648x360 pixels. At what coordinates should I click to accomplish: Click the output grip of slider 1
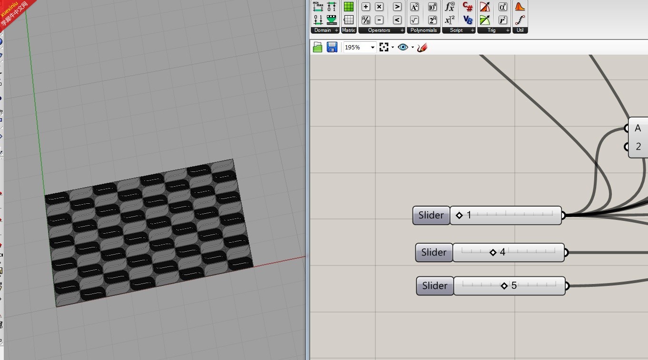coord(563,215)
